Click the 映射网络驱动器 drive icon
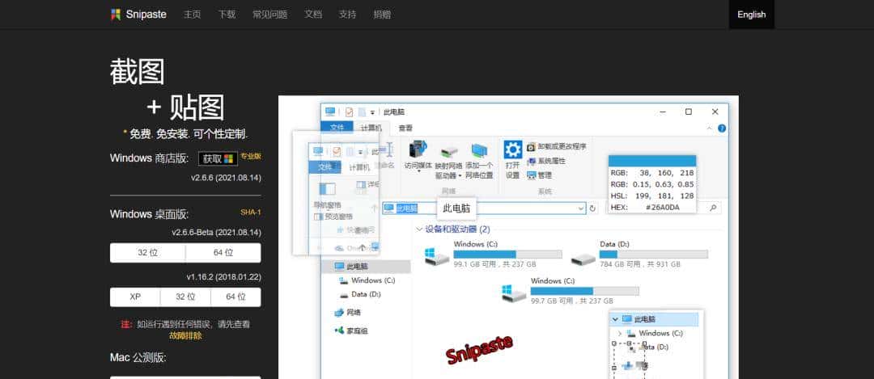 448,152
